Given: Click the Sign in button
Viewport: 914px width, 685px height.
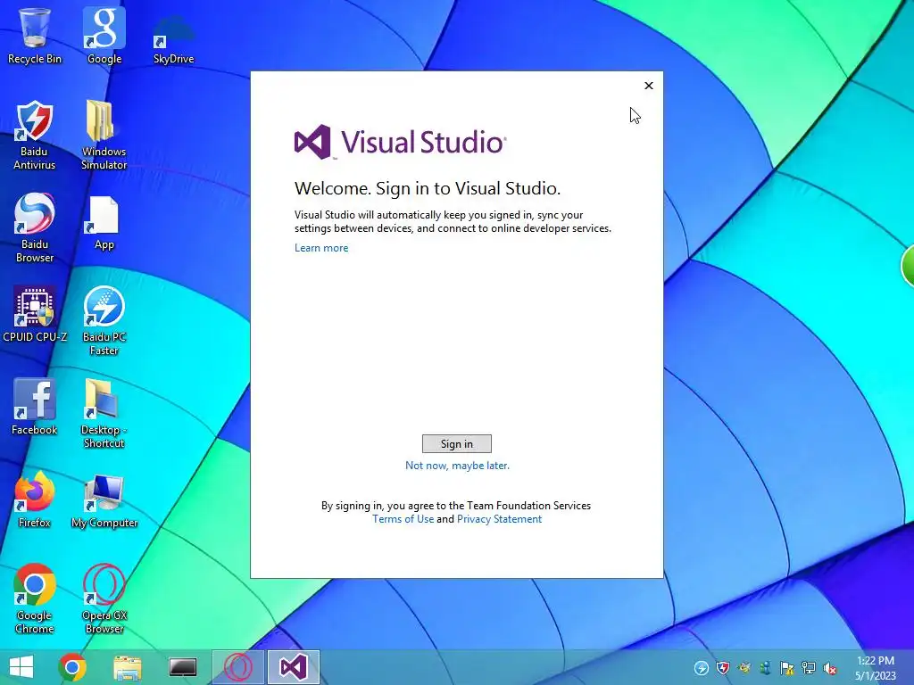Looking at the screenshot, I should (456, 444).
